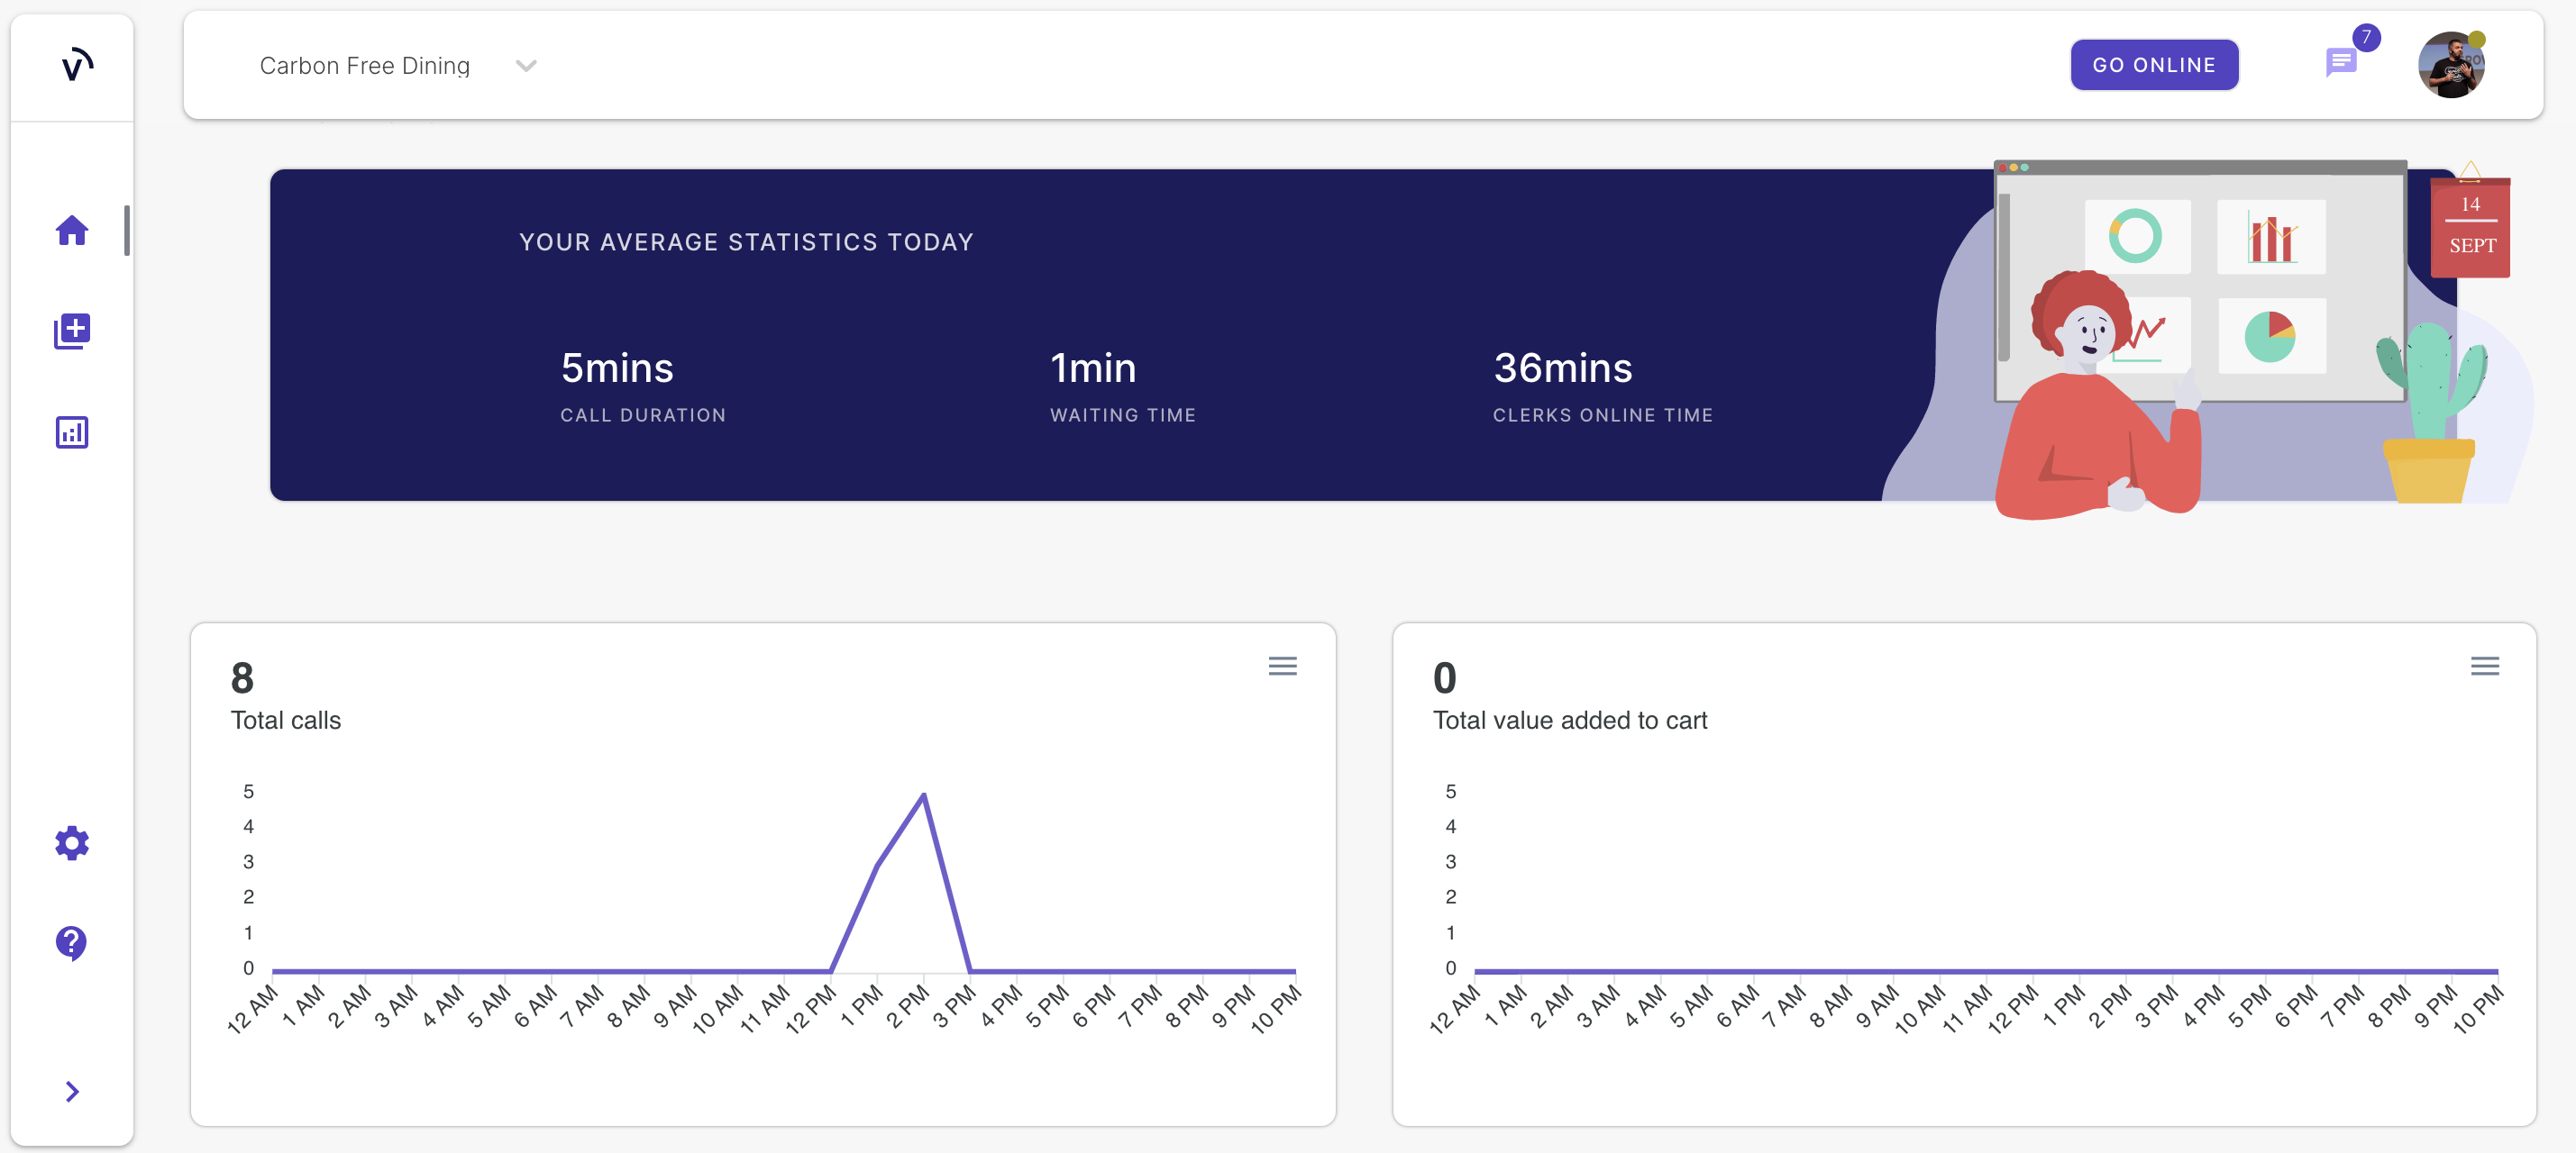Screen dimensions: 2576x1153
Task: Open the analytics bar chart icon
Action: click(71, 432)
